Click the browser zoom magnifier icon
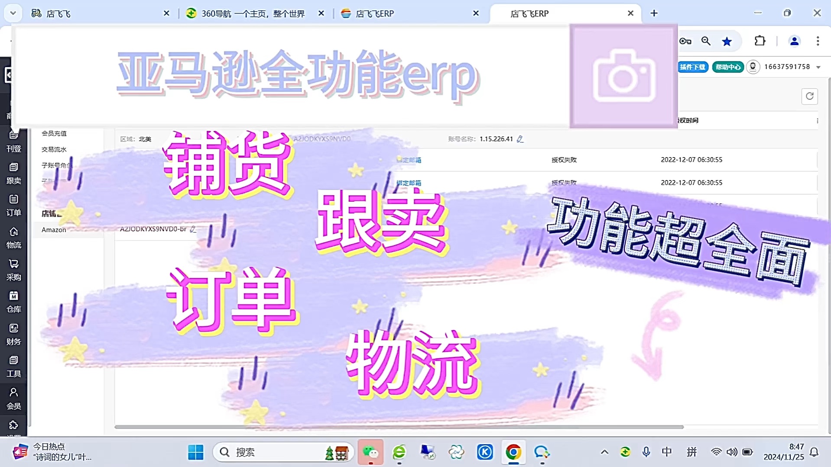 pos(706,41)
